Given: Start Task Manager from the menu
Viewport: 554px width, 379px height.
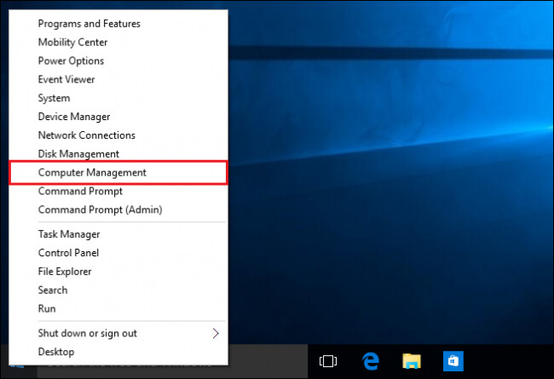Looking at the screenshot, I should 69,234.
